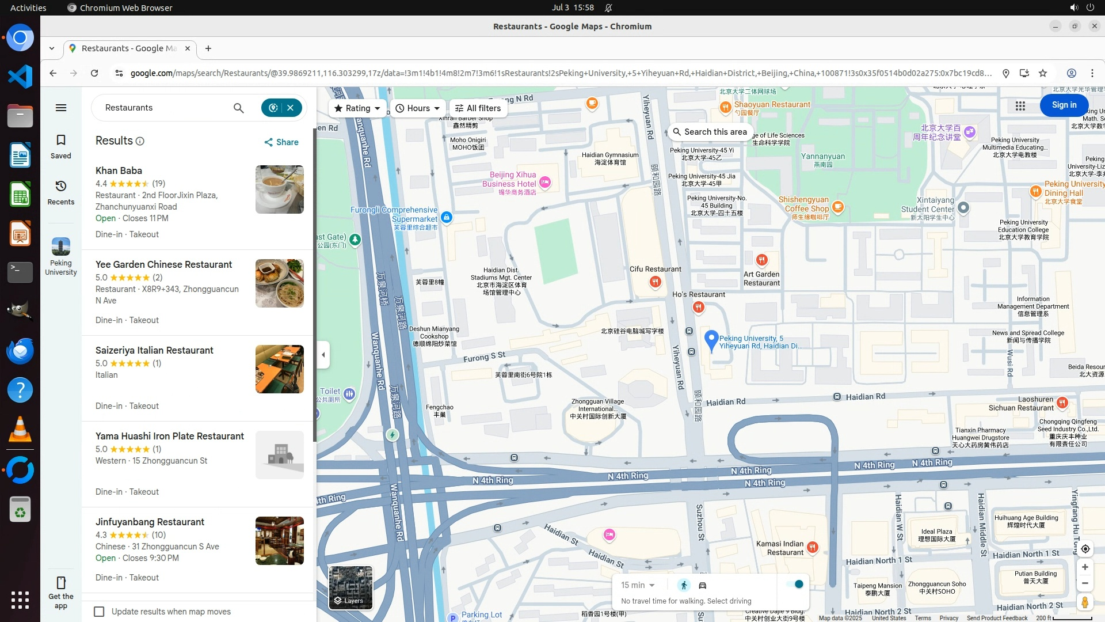The width and height of the screenshot is (1105, 622).
Task: Click the Google apps grid icon
Action: point(1020,106)
